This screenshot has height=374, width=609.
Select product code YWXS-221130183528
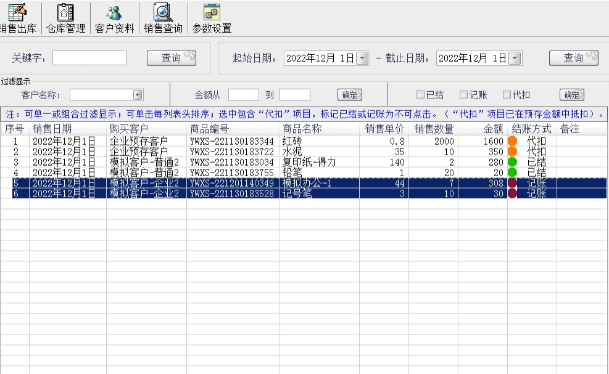(x=232, y=193)
